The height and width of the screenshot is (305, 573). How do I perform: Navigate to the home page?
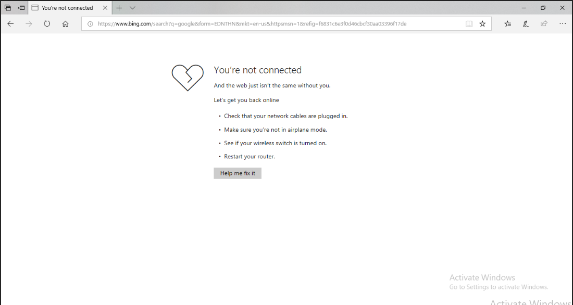(65, 23)
